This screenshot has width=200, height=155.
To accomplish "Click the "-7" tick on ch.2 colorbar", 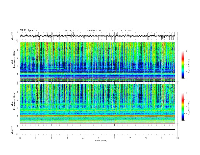I will (x=186, y=121).
